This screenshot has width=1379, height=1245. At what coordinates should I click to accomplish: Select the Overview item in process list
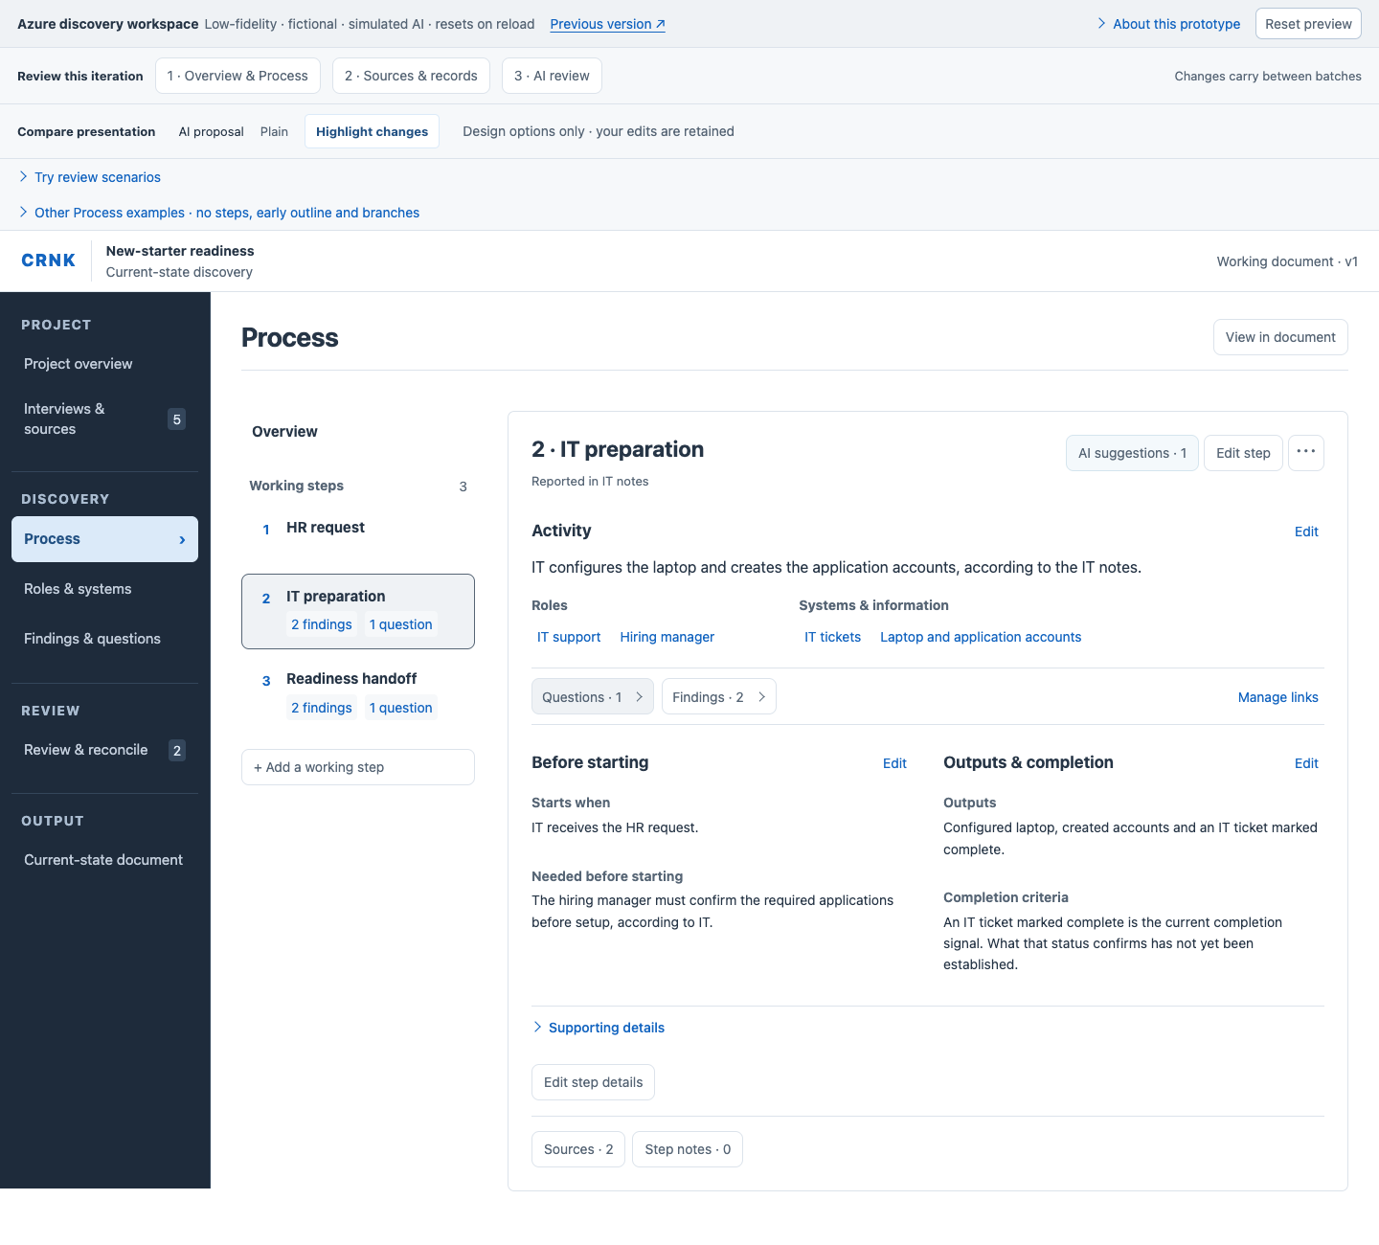click(x=284, y=432)
